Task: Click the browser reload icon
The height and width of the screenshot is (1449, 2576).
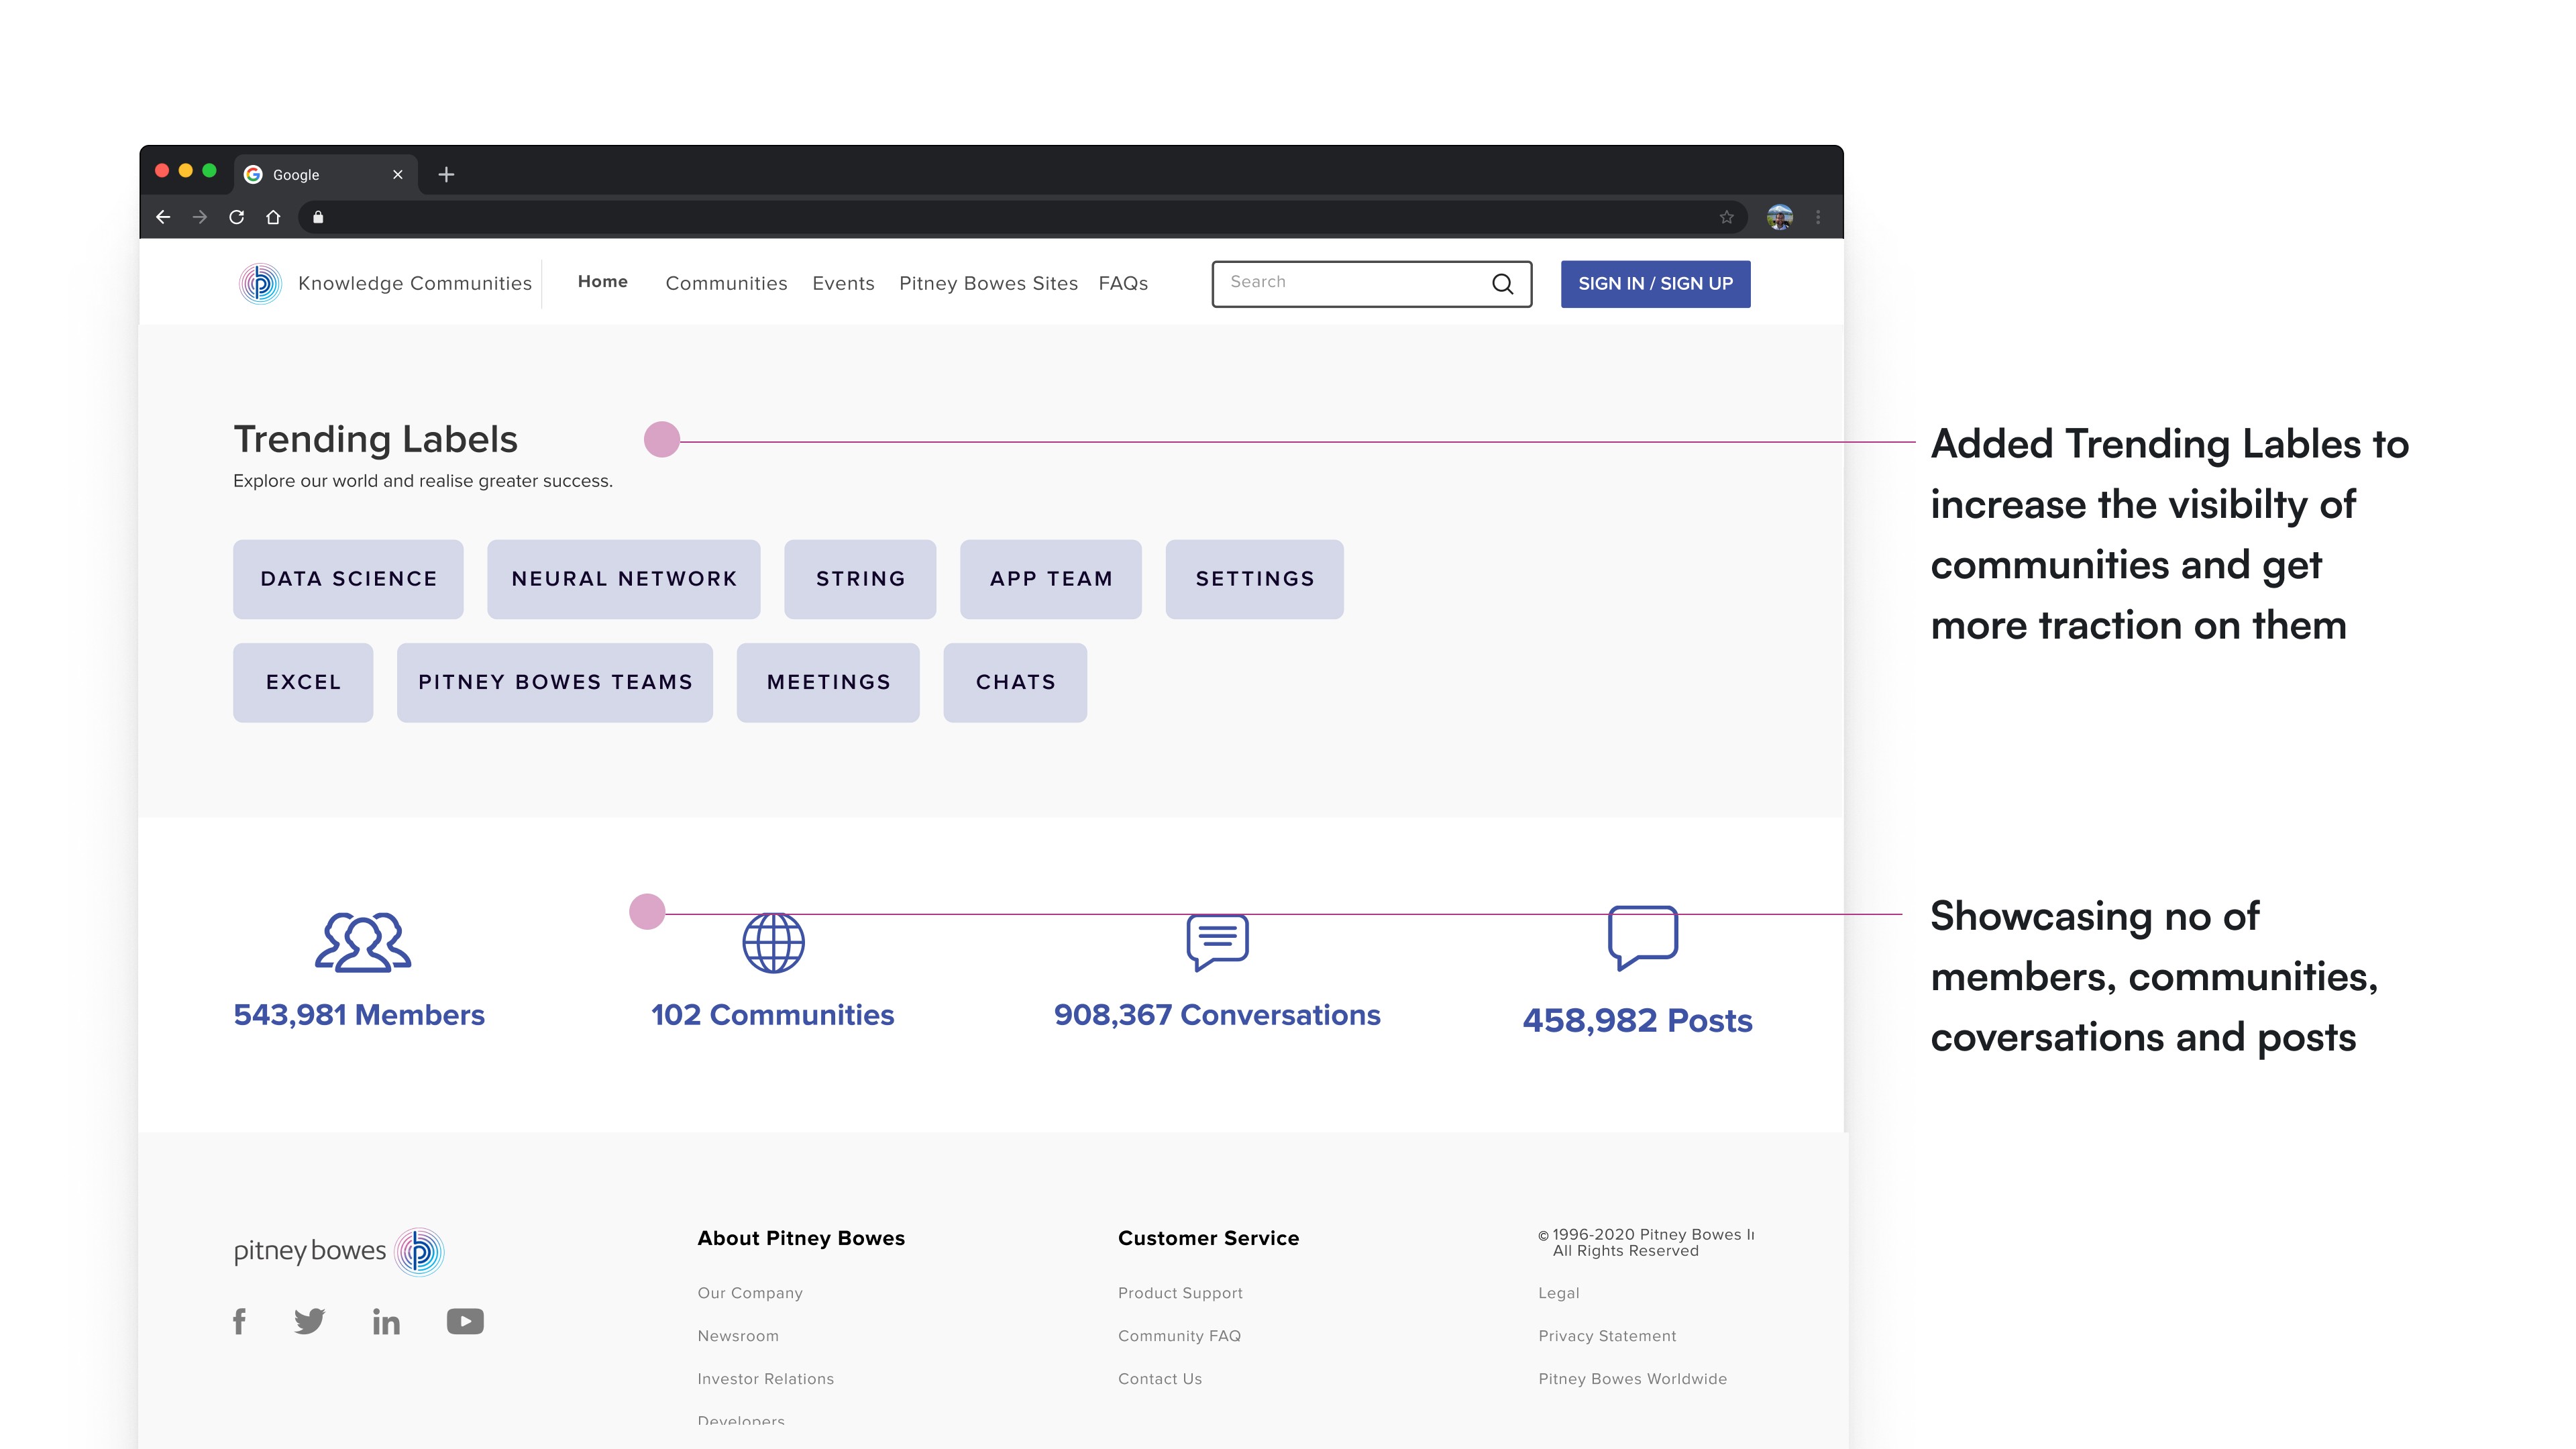Action: 237,217
